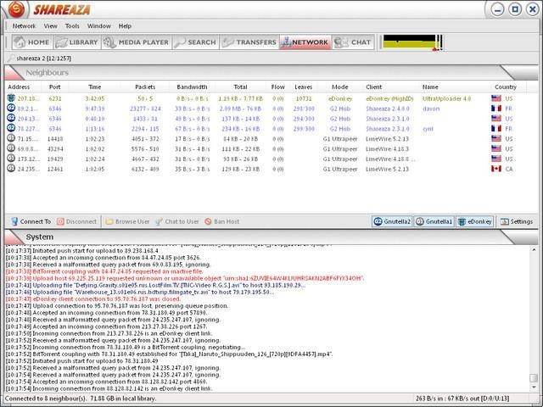543x407 pixels.
Task: Open the Library view
Action: click(x=77, y=42)
